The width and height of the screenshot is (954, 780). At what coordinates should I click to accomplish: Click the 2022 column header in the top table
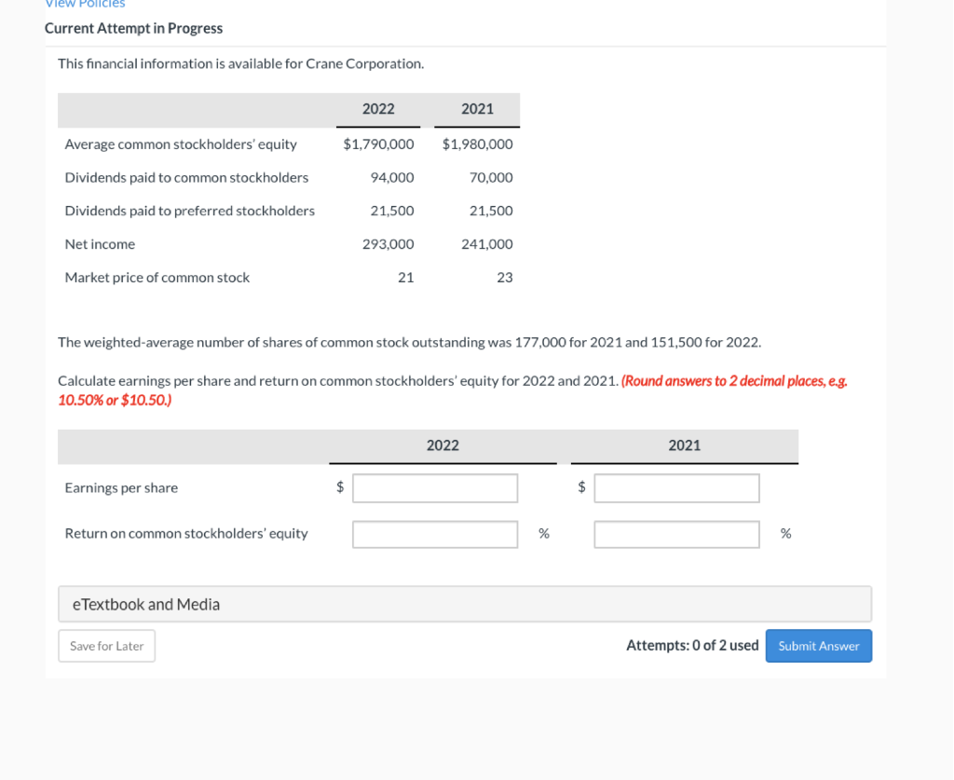pos(377,109)
